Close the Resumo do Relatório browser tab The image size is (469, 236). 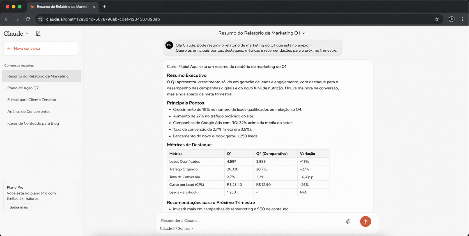click(94, 6)
